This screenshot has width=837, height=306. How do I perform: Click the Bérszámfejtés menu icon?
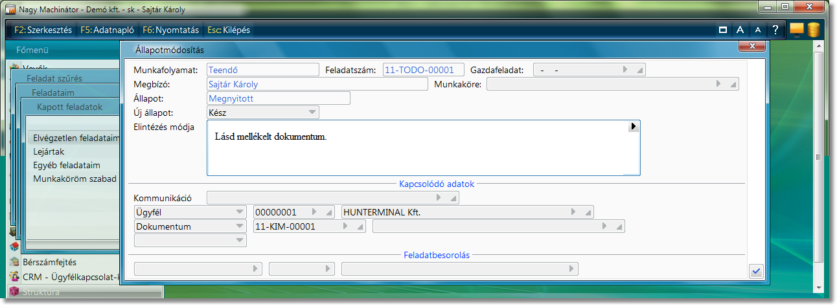click(x=14, y=263)
